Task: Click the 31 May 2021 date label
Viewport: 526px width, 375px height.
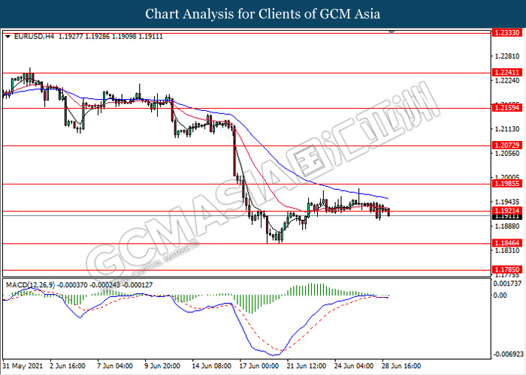Action: pyautogui.click(x=23, y=366)
